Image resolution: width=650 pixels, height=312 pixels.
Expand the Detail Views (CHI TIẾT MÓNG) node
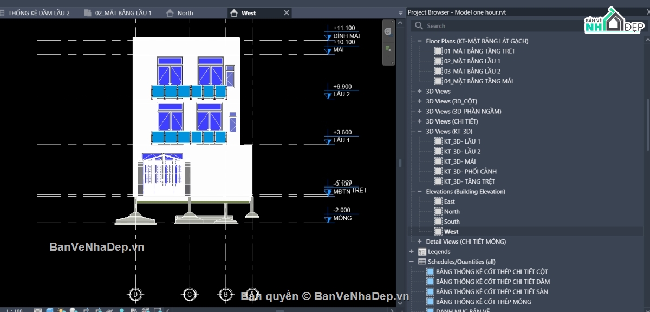419,242
